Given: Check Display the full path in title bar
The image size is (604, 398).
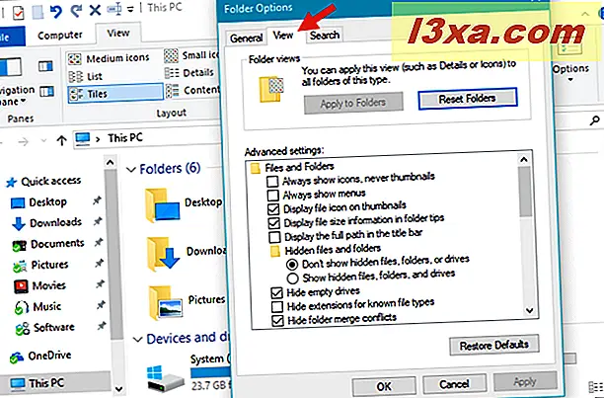Looking at the screenshot, I should (x=274, y=237).
